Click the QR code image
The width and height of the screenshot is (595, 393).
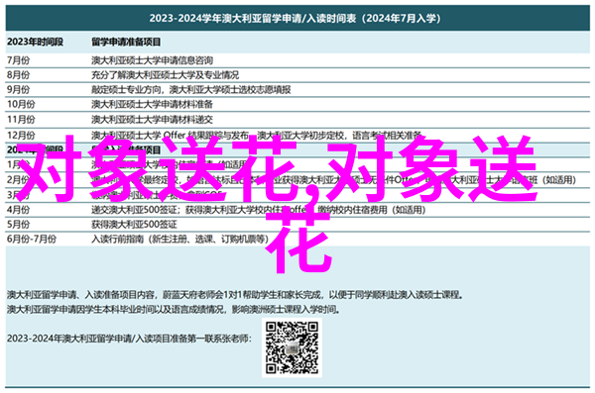292,347
